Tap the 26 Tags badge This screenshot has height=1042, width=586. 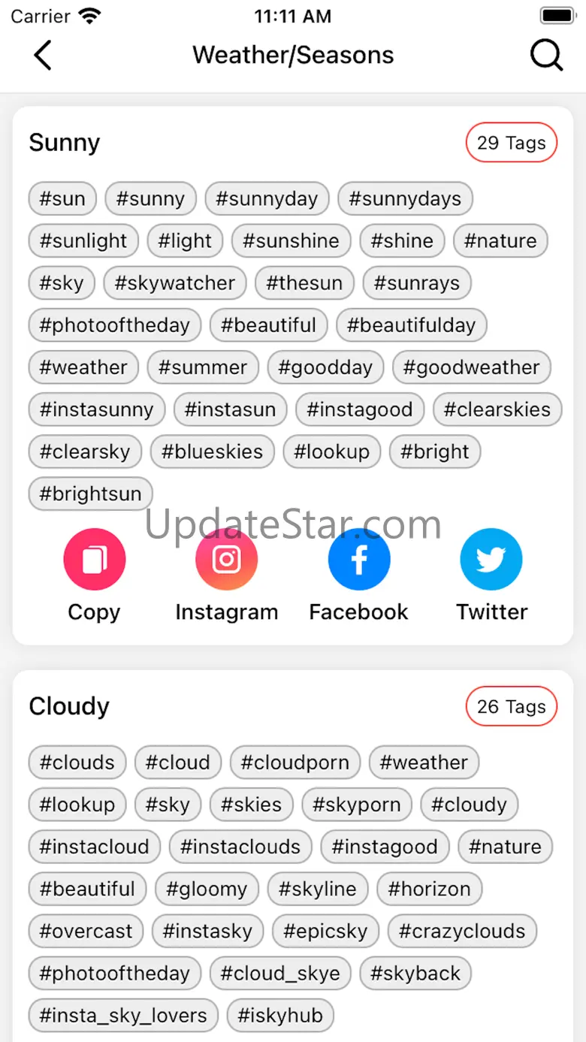point(511,706)
